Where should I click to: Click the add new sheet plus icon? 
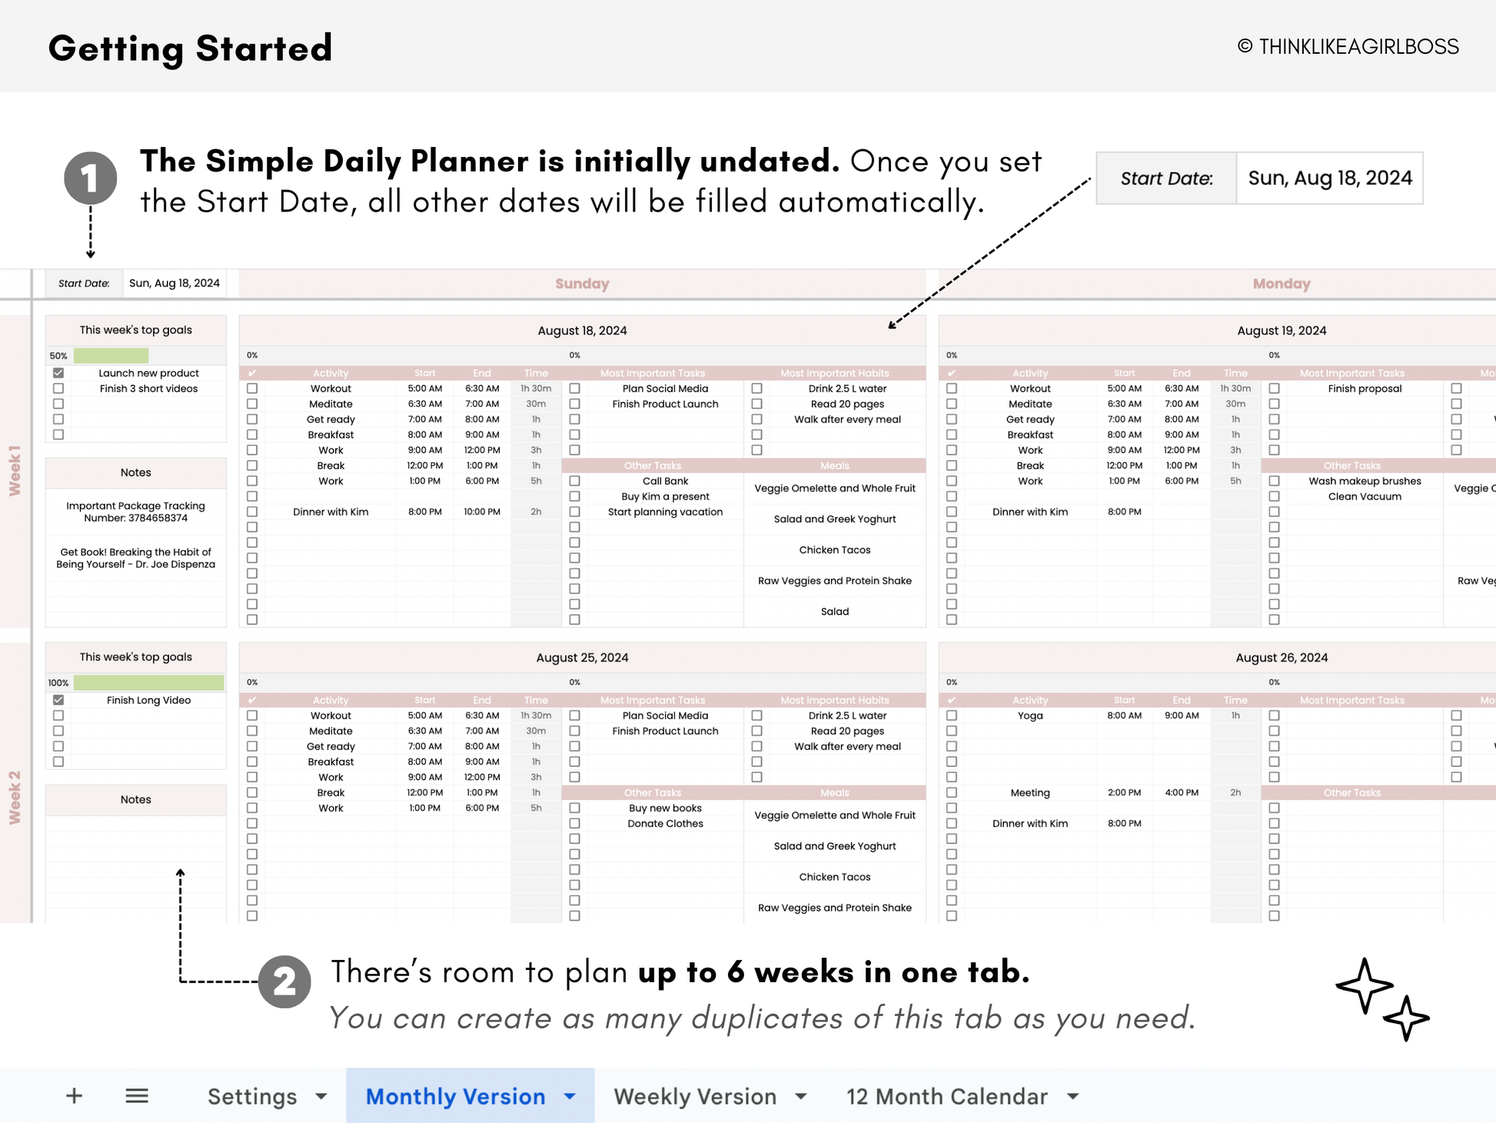(74, 1096)
